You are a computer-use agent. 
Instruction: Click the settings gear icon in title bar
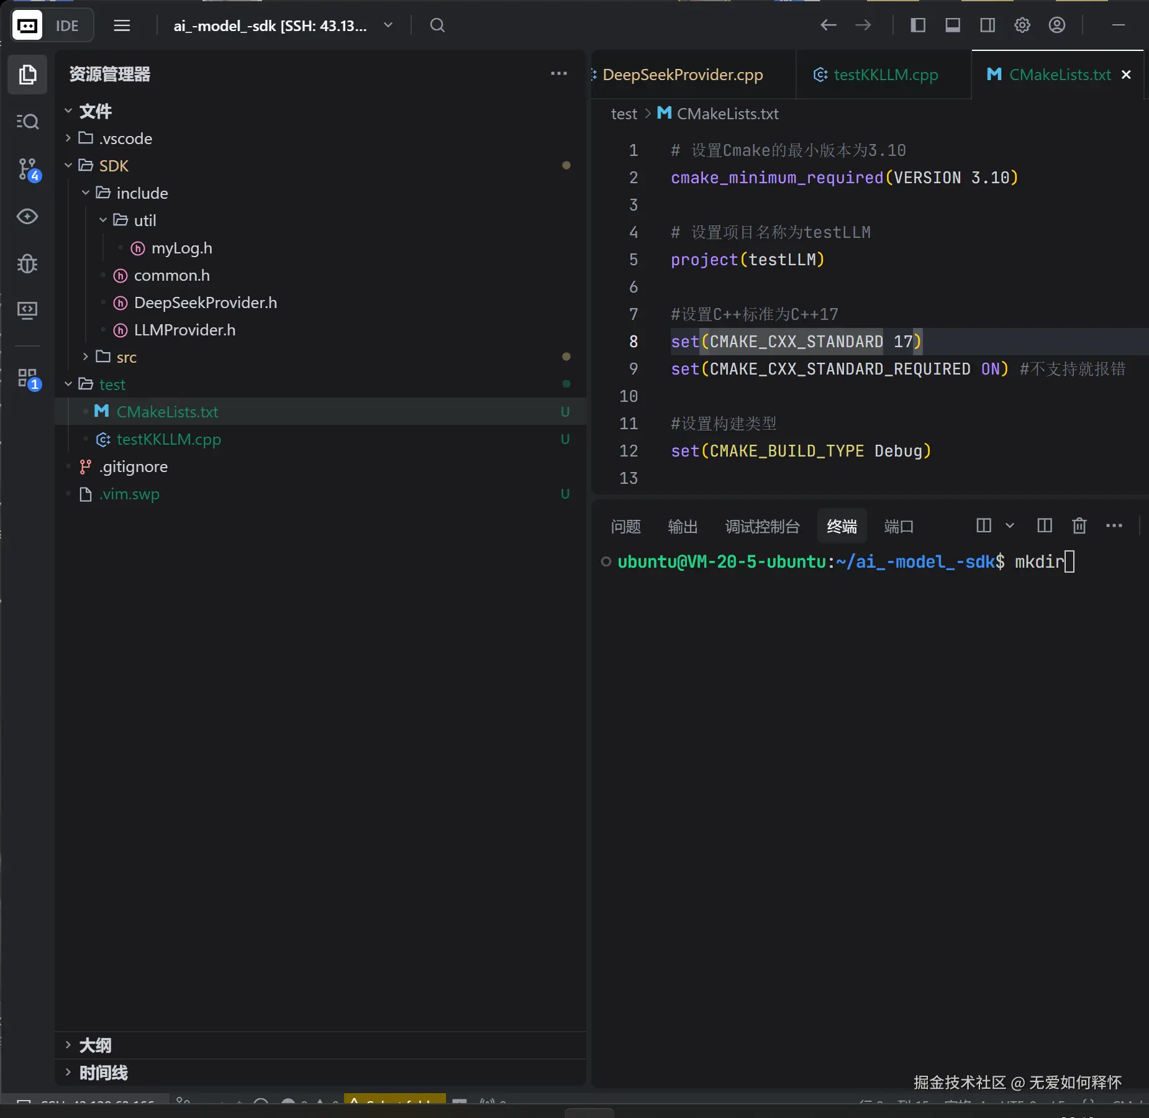pyautogui.click(x=1022, y=25)
